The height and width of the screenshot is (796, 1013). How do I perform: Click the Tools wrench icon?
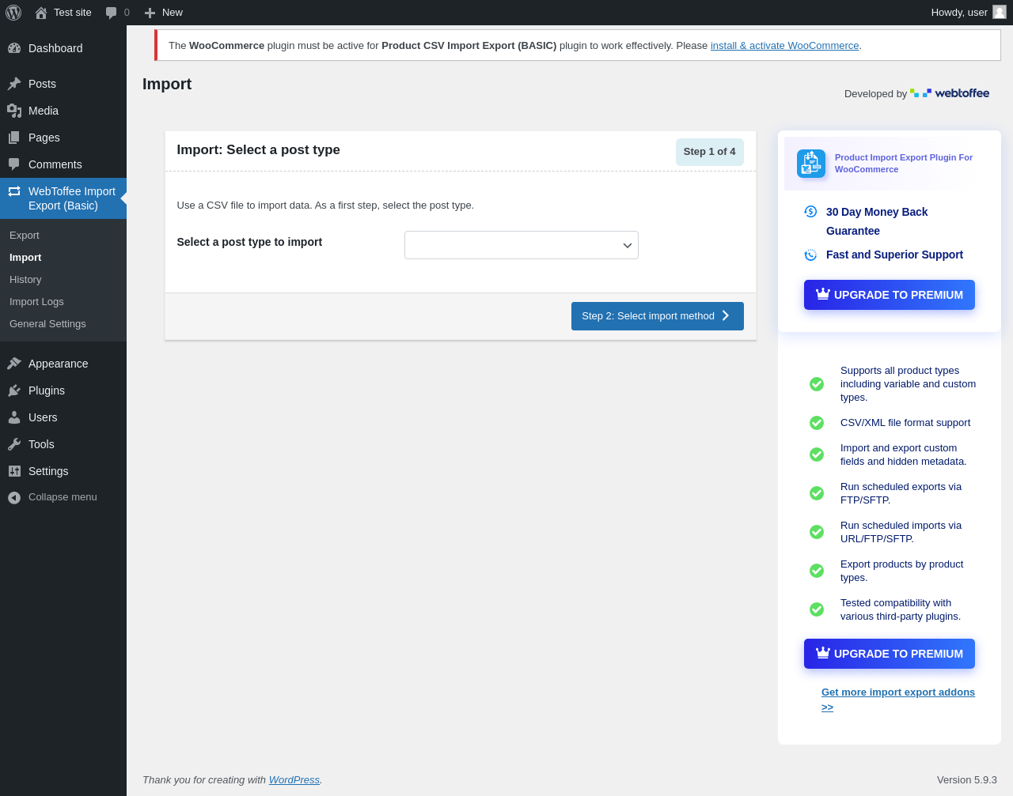[x=14, y=444]
